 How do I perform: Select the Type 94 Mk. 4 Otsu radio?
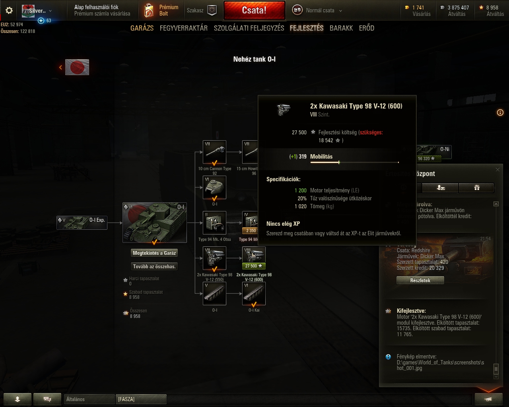pos(215,223)
